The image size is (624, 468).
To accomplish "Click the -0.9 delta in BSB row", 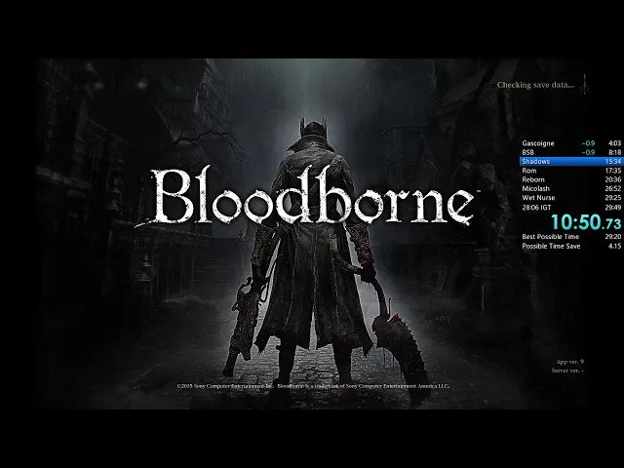I will (588, 152).
